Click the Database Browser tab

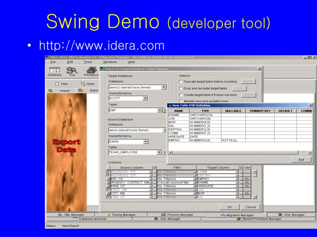(x=89, y=219)
